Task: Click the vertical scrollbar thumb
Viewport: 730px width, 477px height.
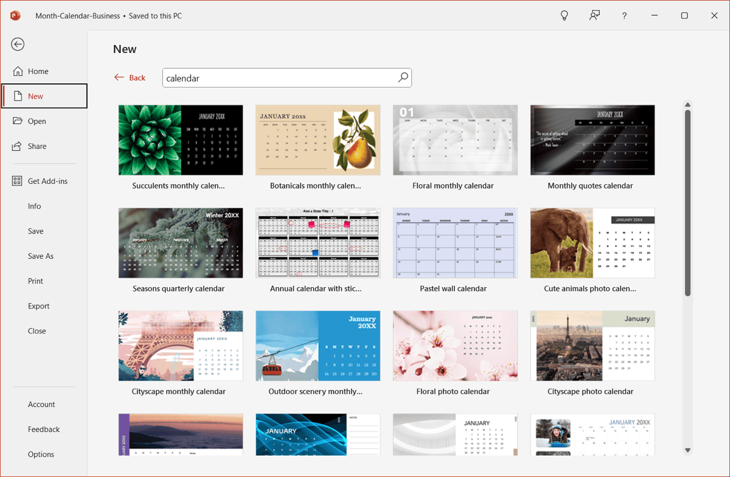Action: 688,203
